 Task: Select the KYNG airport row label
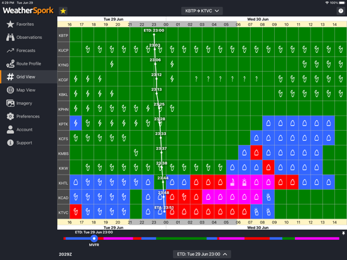tap(63, 65)
